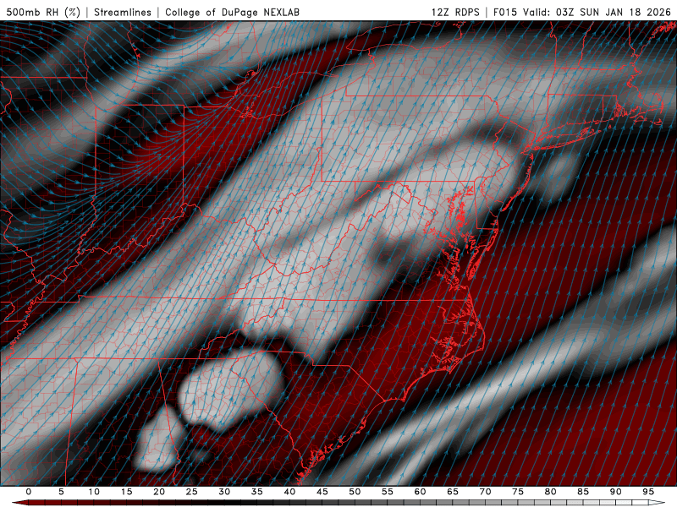The height and width of the screenshot is (507, 677).
Task: Click the colorbar label "60"
Action: 420,492
